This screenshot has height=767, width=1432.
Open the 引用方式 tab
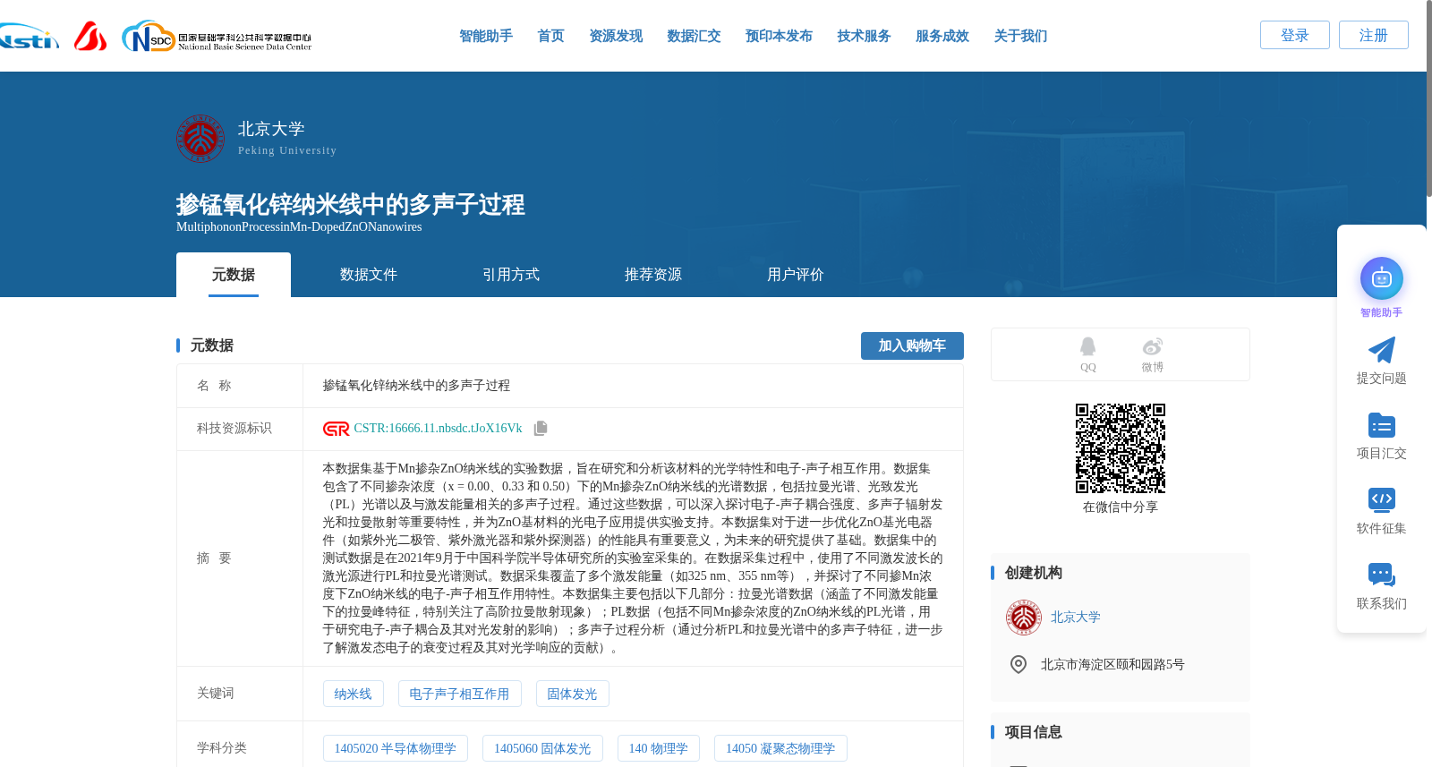tap(511, 275)
